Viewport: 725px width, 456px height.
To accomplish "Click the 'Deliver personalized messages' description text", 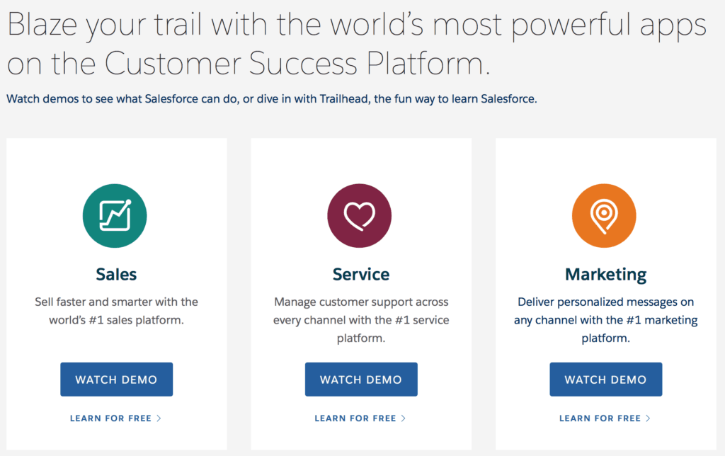I will (605, 320).
